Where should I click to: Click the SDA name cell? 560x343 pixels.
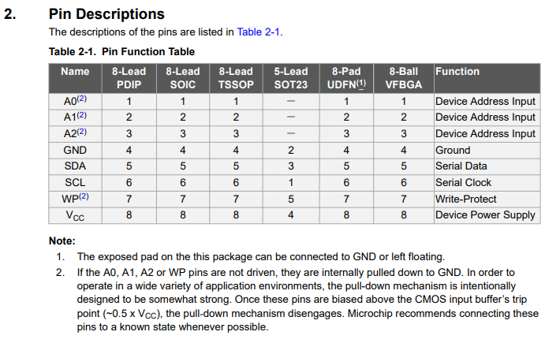point(75,166)
